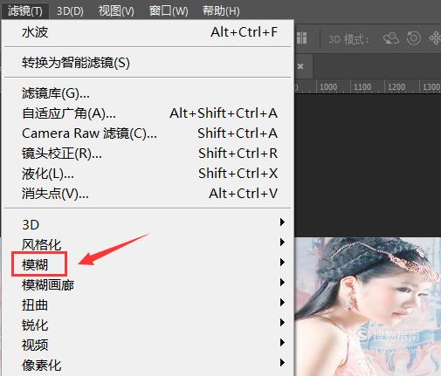
Task: Open the 扭曲 submenu
Action: click(148, 304)
